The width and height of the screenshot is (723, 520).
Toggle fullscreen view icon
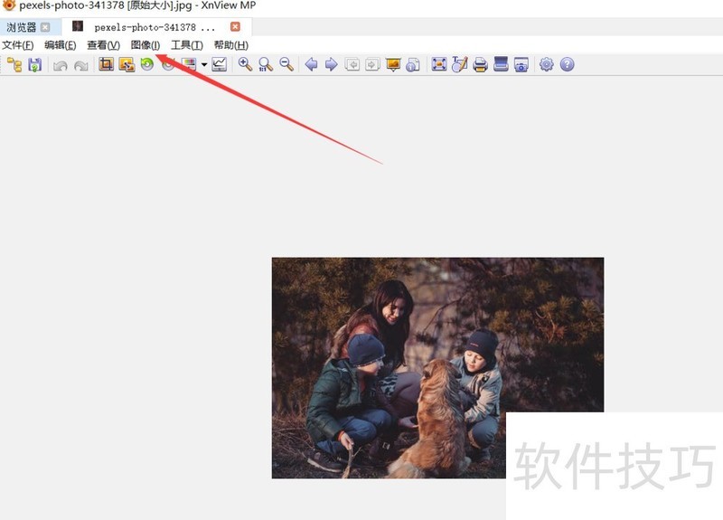pyautogui.click(x=439, y=64)
